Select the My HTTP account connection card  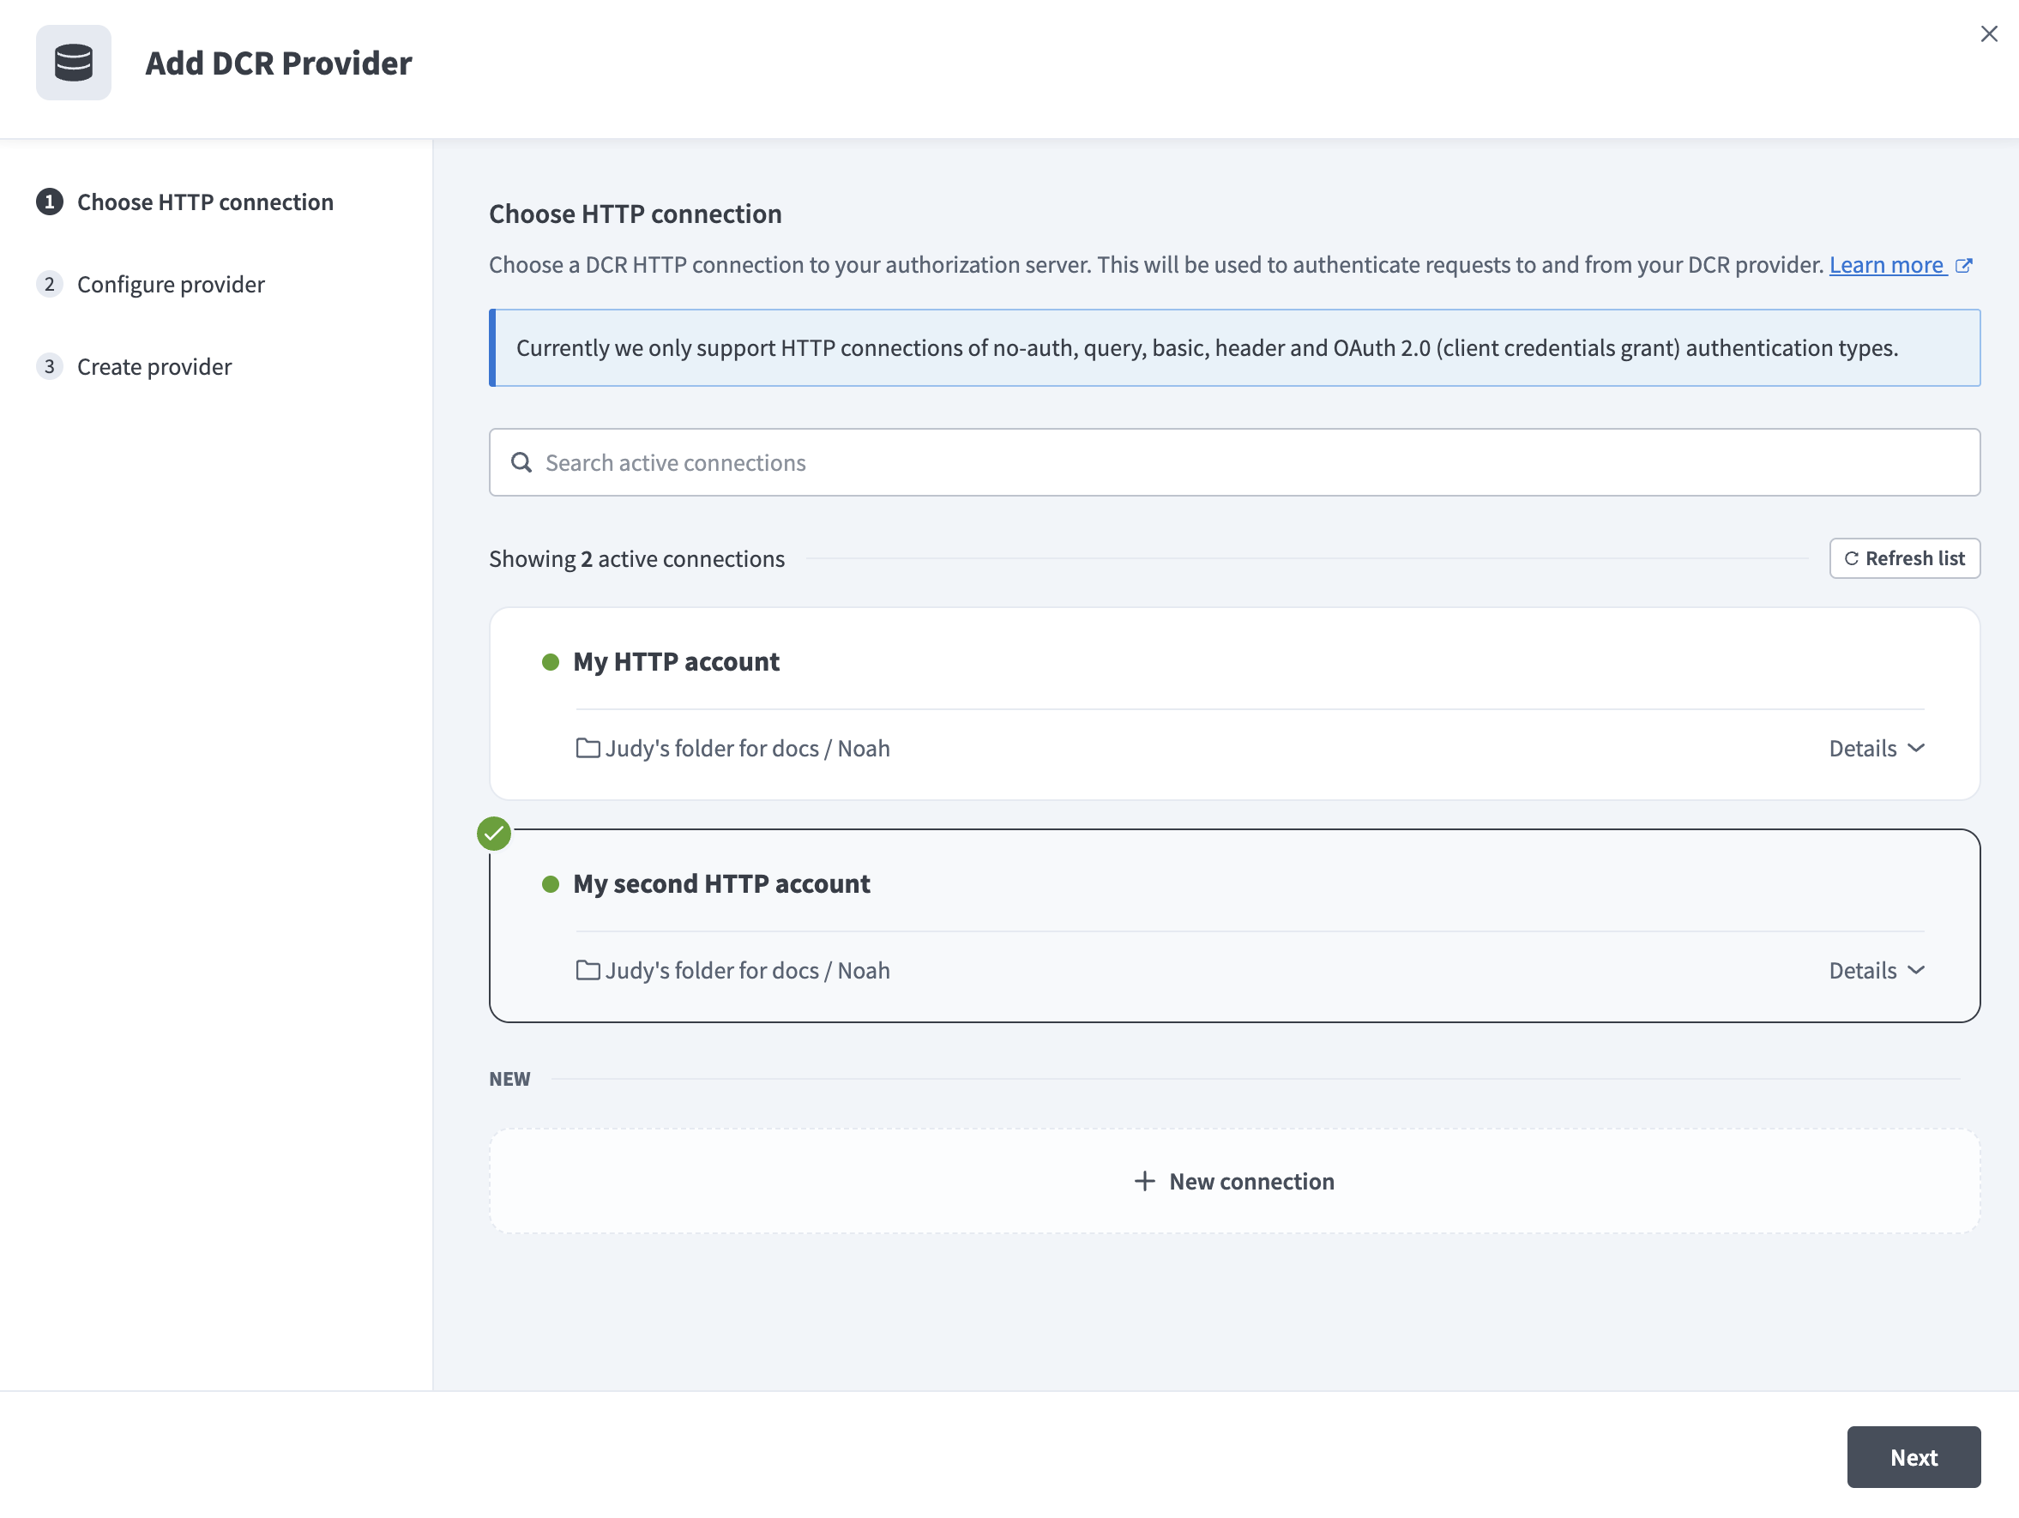pos(1234,704)
